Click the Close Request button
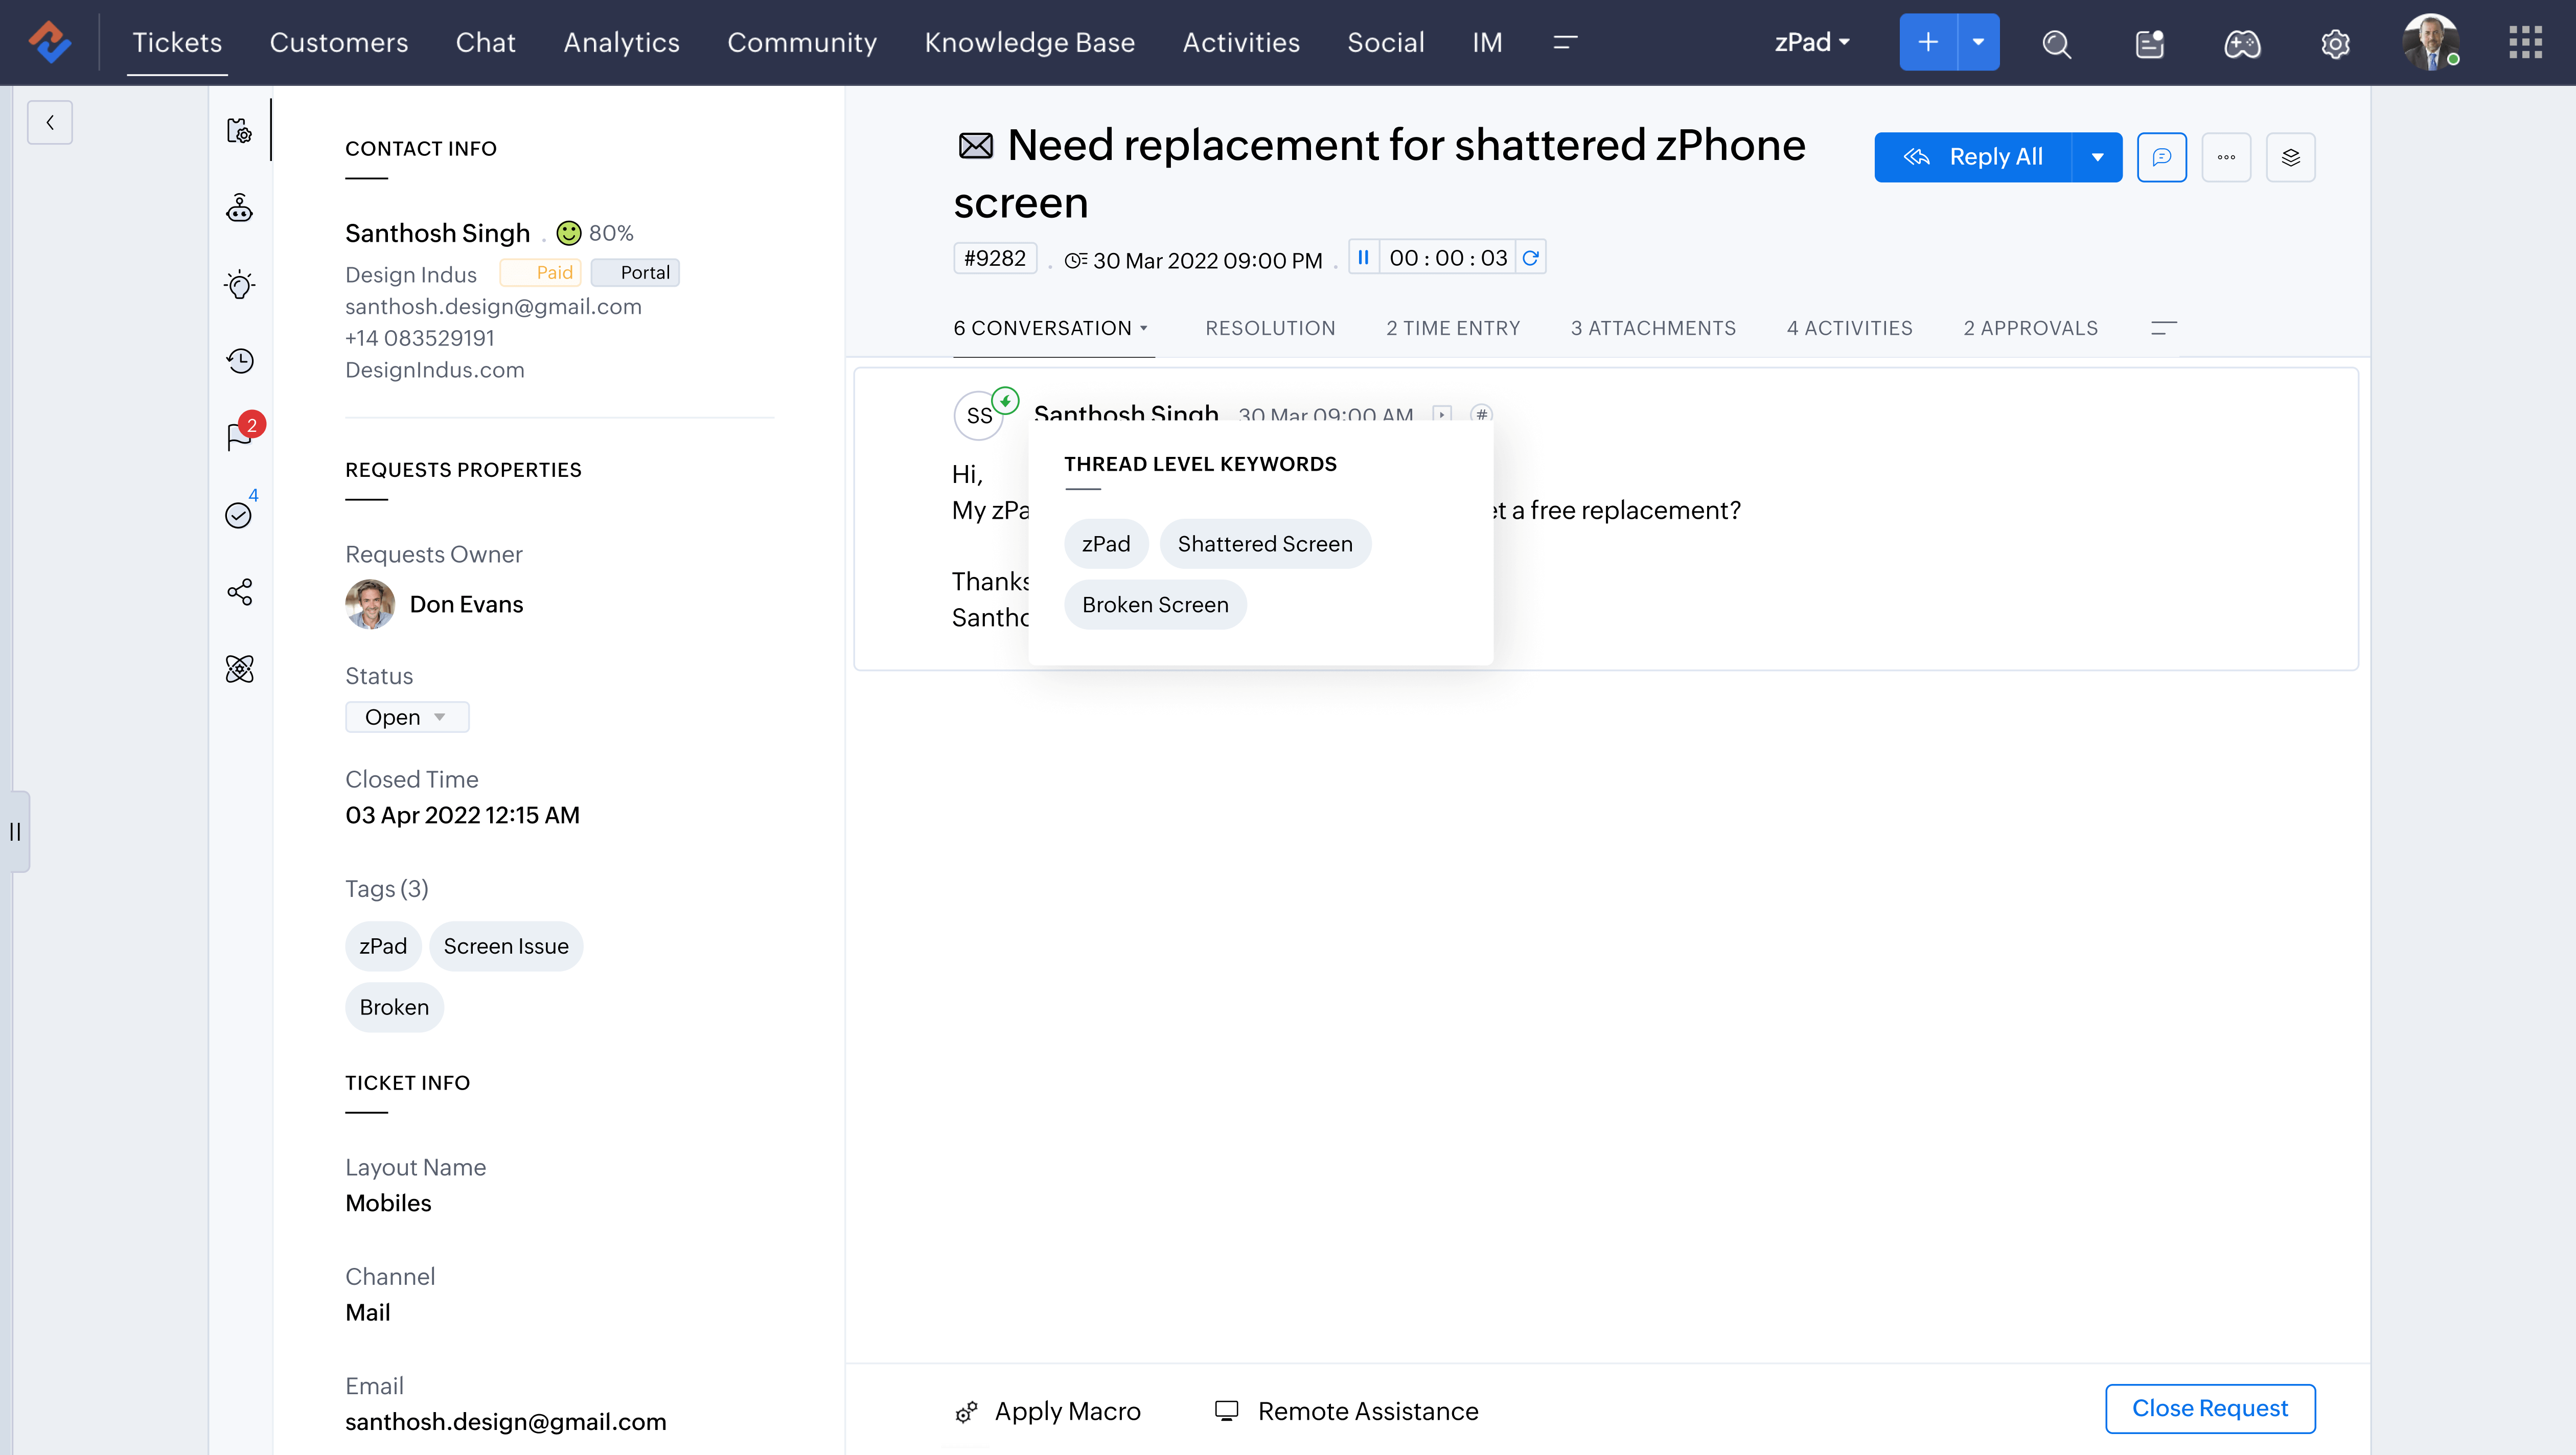The width and height of the screenshot is (2576, 1455). tap(2209, 1408)
